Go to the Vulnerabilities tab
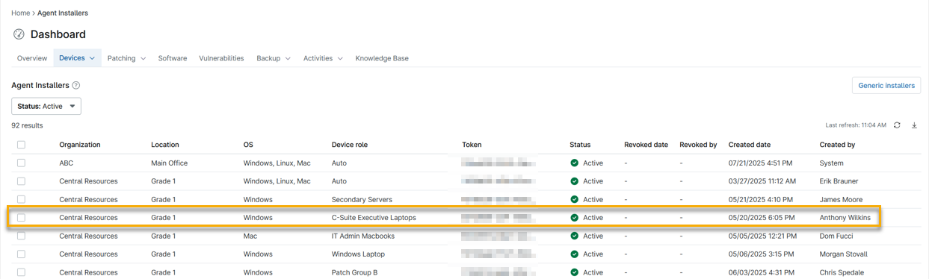This screenshot has width=929, height=279. point(221,58)
